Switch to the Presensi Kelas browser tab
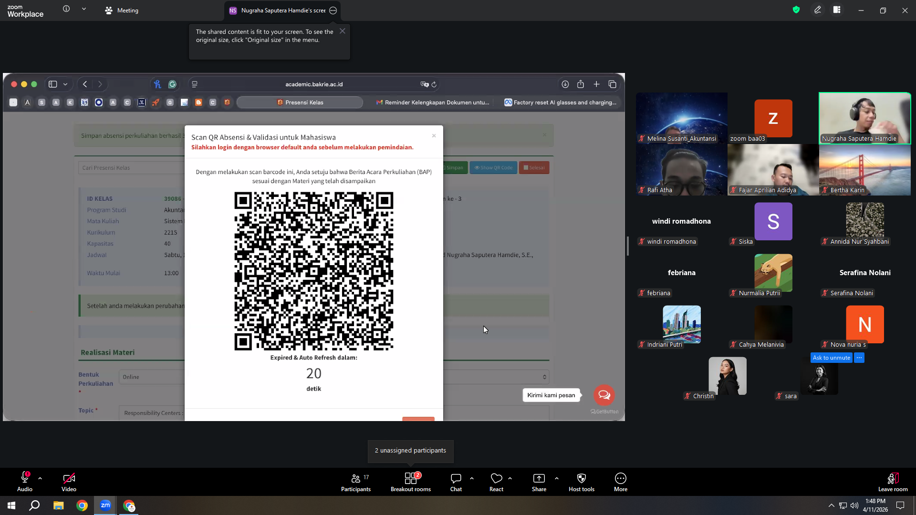The image size is (916, 515). click(300, 103)
